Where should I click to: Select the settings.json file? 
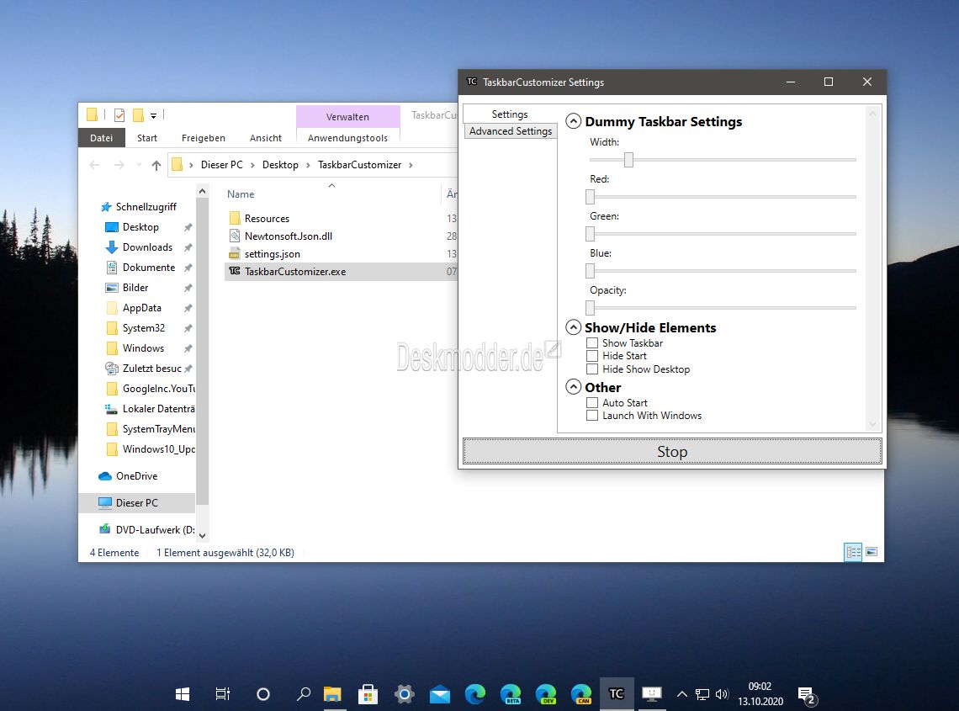pos(273,254)
